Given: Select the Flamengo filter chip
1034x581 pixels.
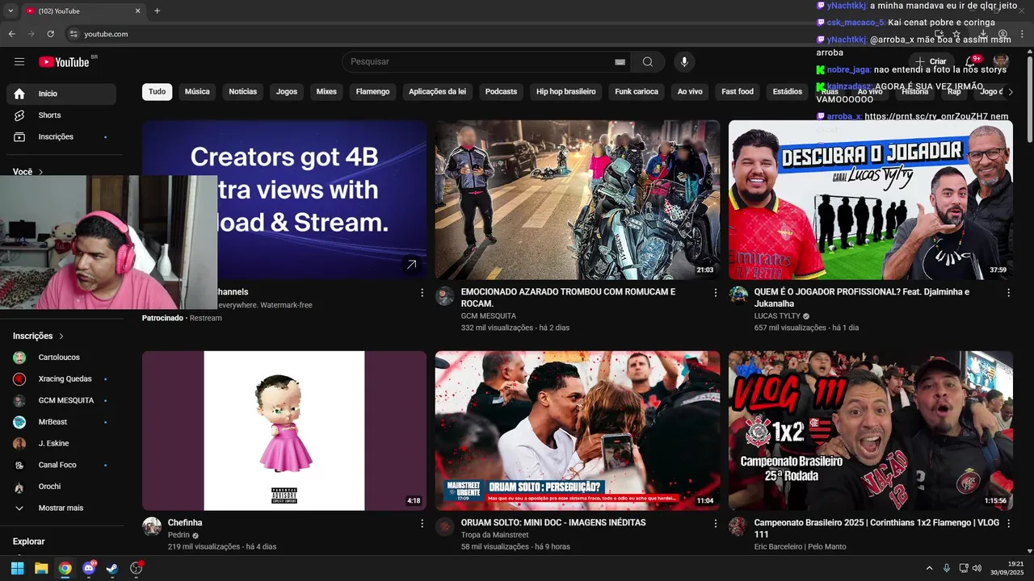Looking at the screenshot, I should click(x=372, y=92).
